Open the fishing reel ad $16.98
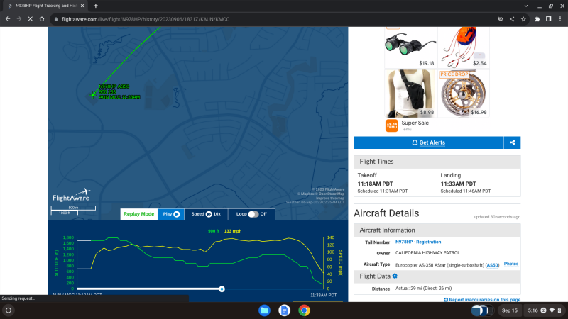 [x=464, y=94]
